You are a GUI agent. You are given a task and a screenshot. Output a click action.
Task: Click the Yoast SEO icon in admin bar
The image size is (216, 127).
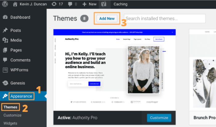point(104,4)
